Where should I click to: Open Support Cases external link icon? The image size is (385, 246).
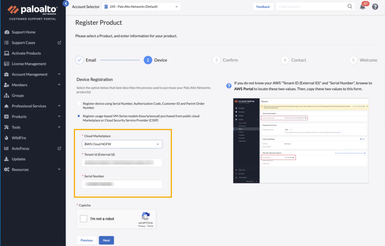pos(59,43)
